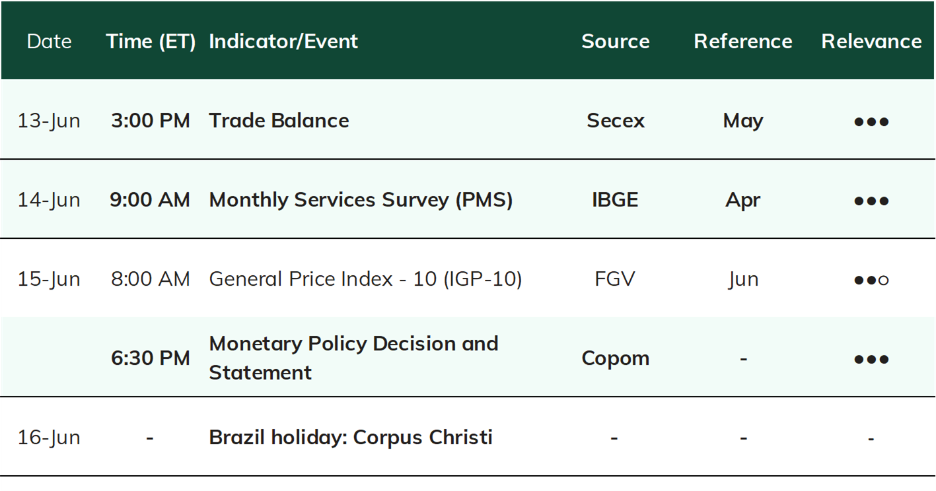Screen dimensions: 936x491
Task: Click the two-filled-dot relevance icon for IGP-10
Action: pos(871,280)
